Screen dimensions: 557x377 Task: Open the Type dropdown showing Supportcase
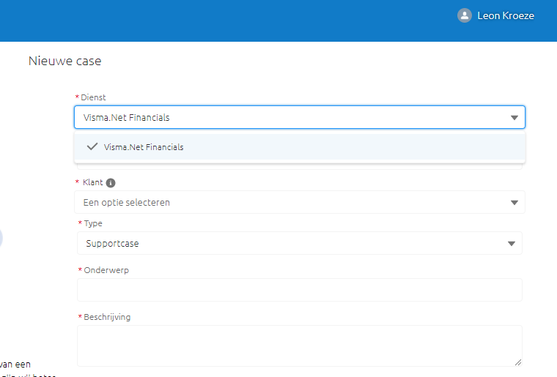pyautogui.click(x=300, y=243)
